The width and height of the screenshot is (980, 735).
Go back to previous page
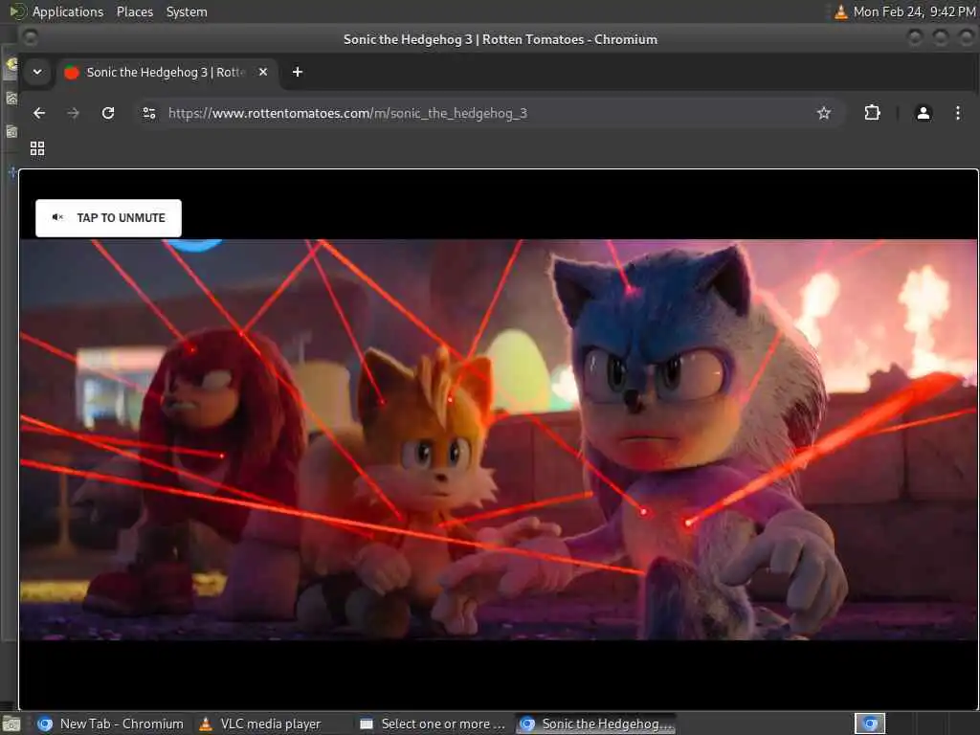39,113
